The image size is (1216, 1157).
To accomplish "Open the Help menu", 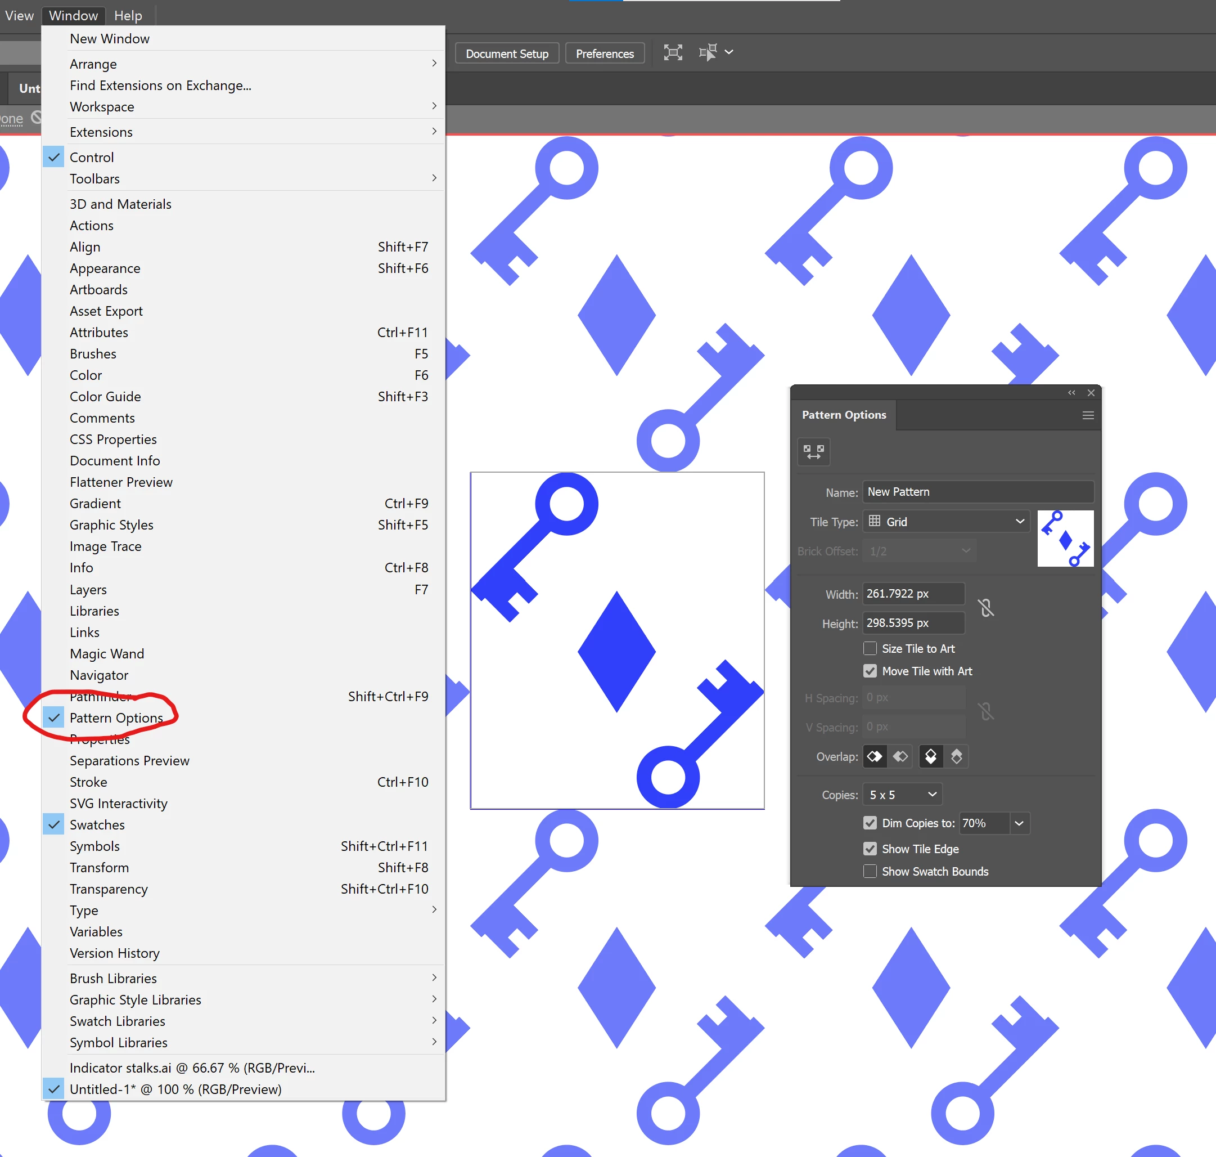I will [128, 15].
